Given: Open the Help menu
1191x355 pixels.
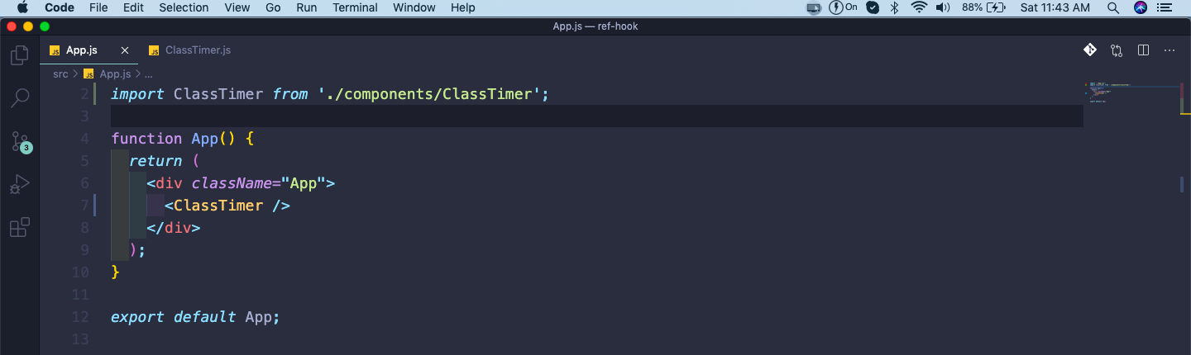Looking at the screenshot, I should coord(463,7).
